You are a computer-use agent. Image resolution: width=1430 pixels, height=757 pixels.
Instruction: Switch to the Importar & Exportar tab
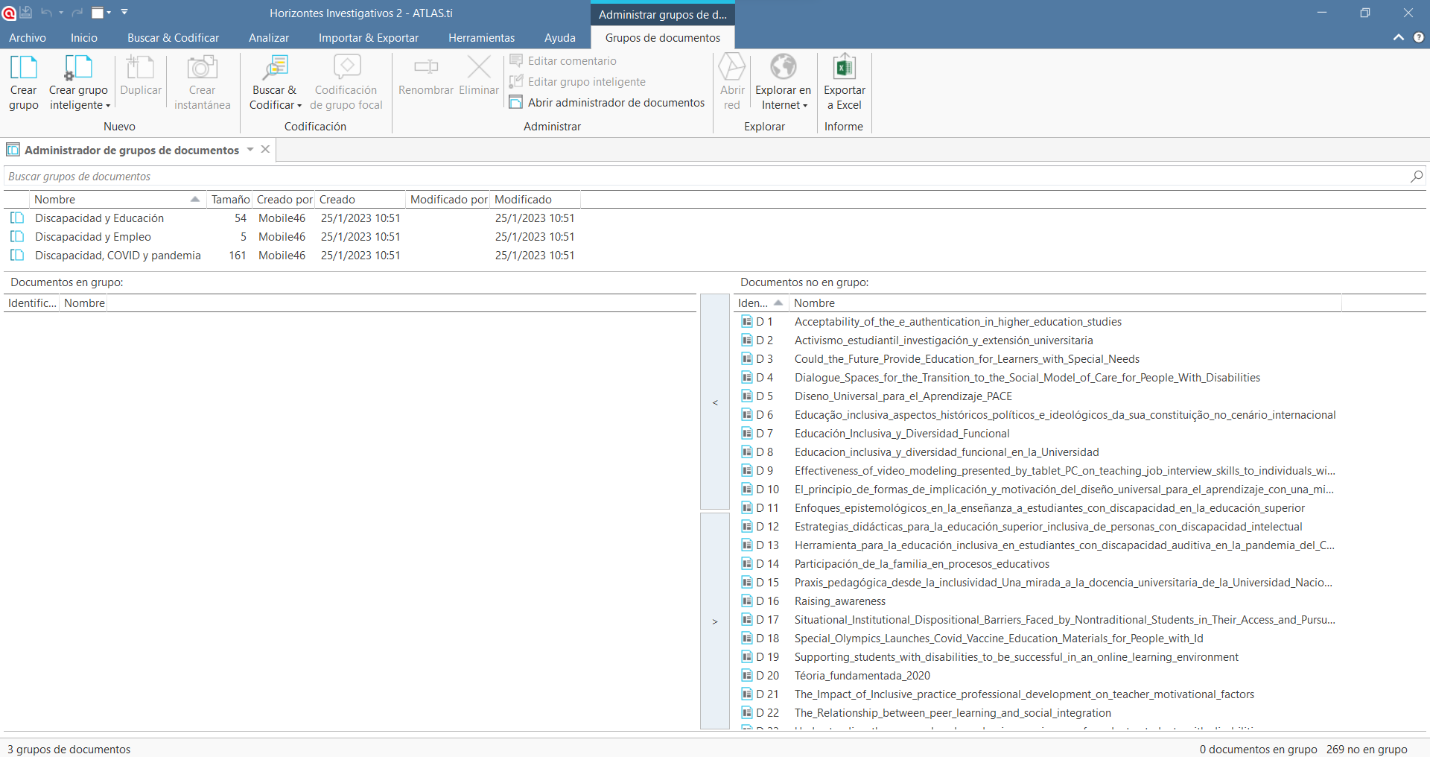pyautogui.click(x=368, y=38)
